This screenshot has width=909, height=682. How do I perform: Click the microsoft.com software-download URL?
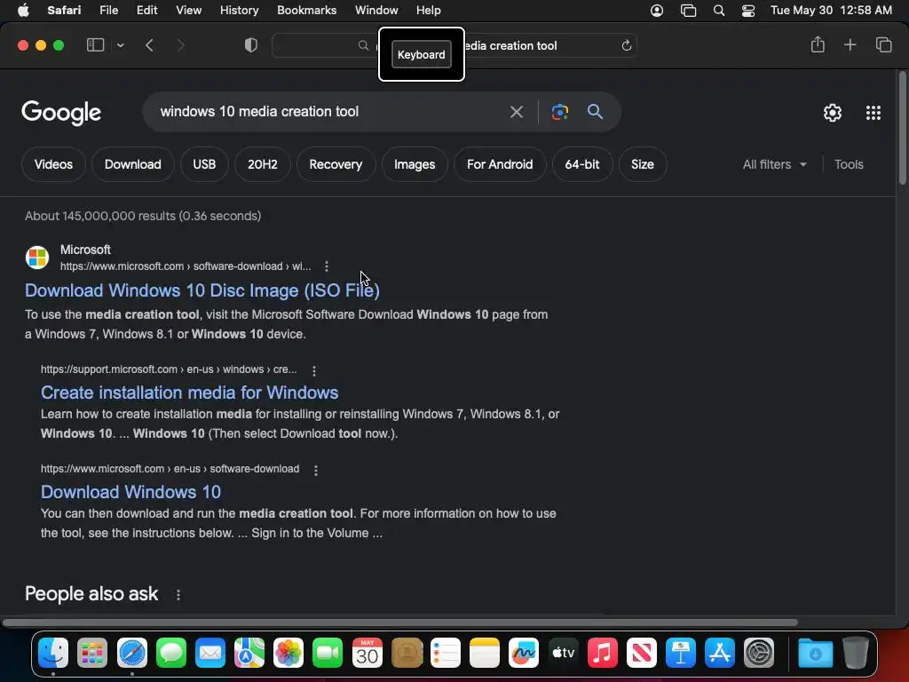(170, 469)
